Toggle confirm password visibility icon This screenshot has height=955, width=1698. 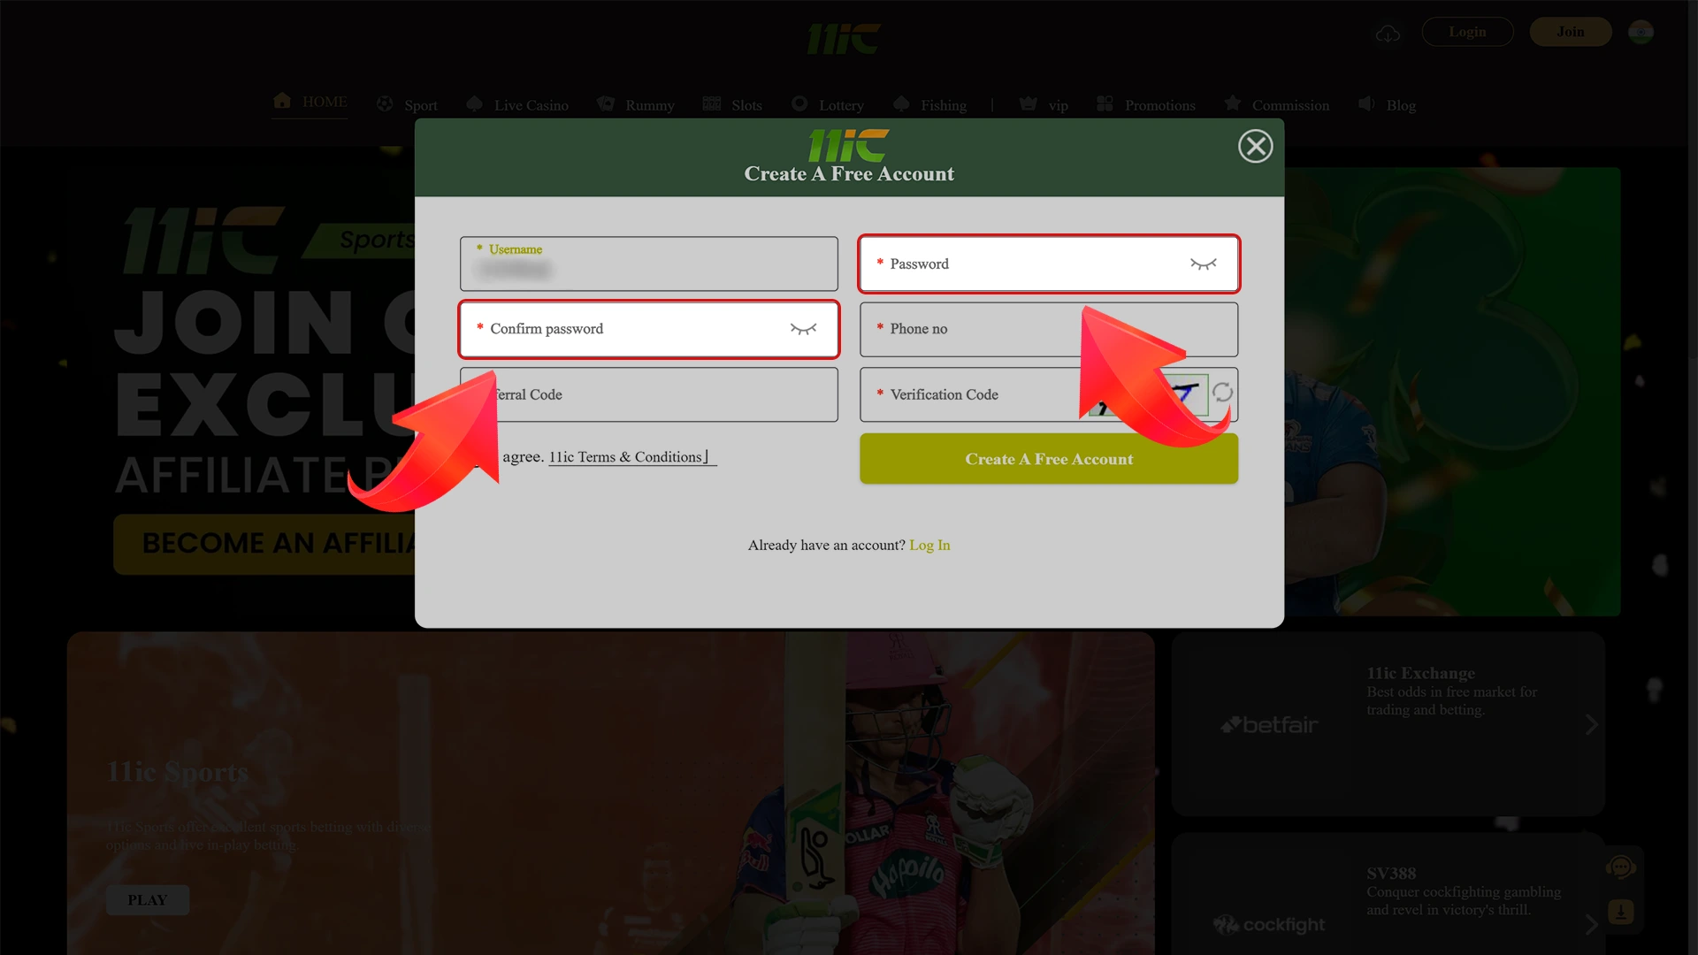point(804,328)
